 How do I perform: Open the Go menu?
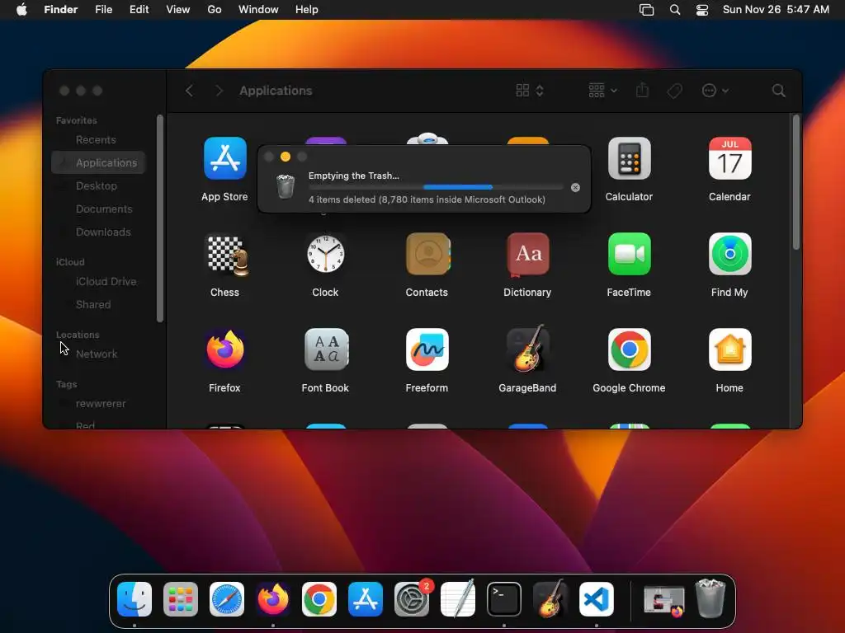pos(215,10)
